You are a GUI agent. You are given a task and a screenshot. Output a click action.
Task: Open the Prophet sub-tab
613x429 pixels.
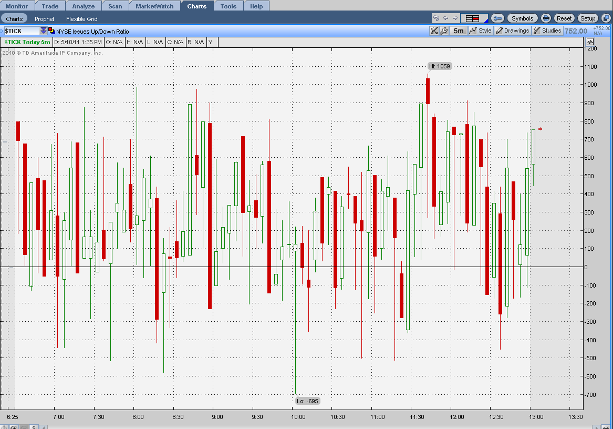pos(44,19)
